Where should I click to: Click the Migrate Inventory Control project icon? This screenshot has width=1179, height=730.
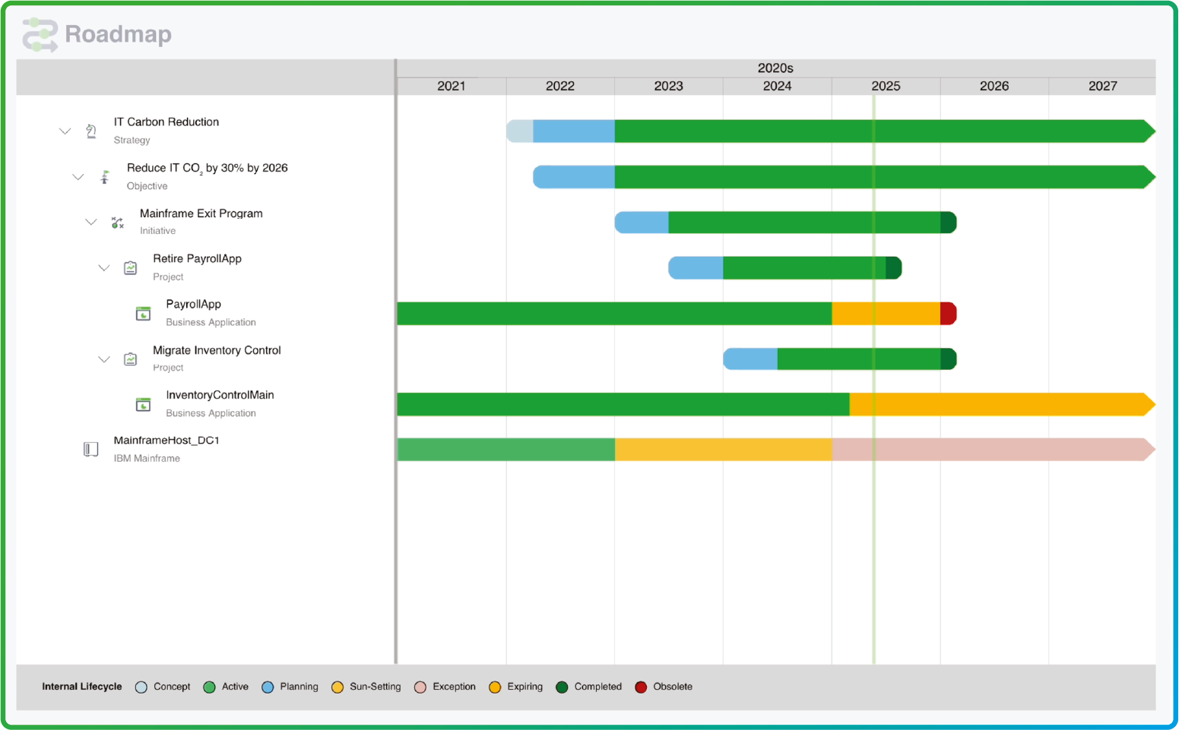(x=131, y=359)
